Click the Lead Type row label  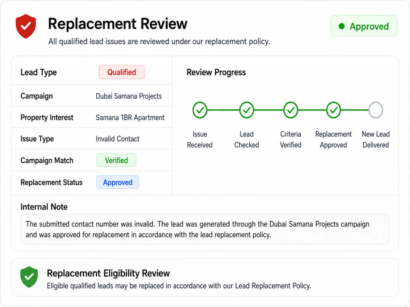click(x=39, y=72)
